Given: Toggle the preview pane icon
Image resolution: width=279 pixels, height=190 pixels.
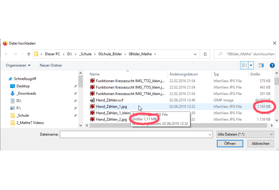Looking at the screenshot, I should click(x=261, y=65).
